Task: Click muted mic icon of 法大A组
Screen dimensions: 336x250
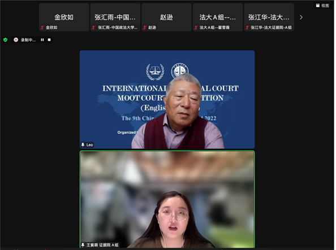Action: click(196, 28)
